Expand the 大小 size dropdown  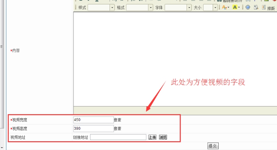tap(215, 8)
